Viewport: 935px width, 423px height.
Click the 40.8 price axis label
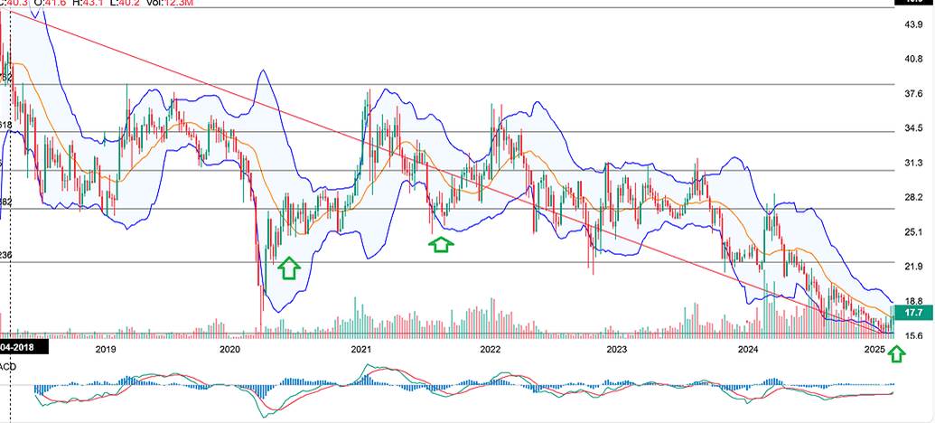click(914, 59)
